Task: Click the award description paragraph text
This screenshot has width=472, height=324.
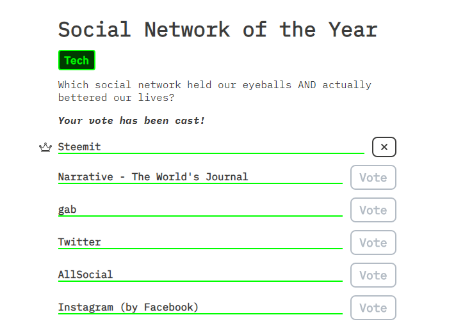Action: click(215, 91)
